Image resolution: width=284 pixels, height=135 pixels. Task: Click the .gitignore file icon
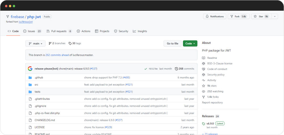coord(30,106)
